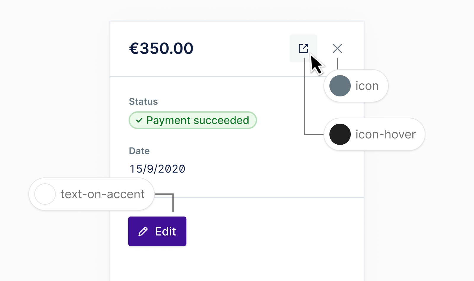Click the black mouse cursor arrow graphic
This screenshot has width=474, height=281.
tap(317, 64)
